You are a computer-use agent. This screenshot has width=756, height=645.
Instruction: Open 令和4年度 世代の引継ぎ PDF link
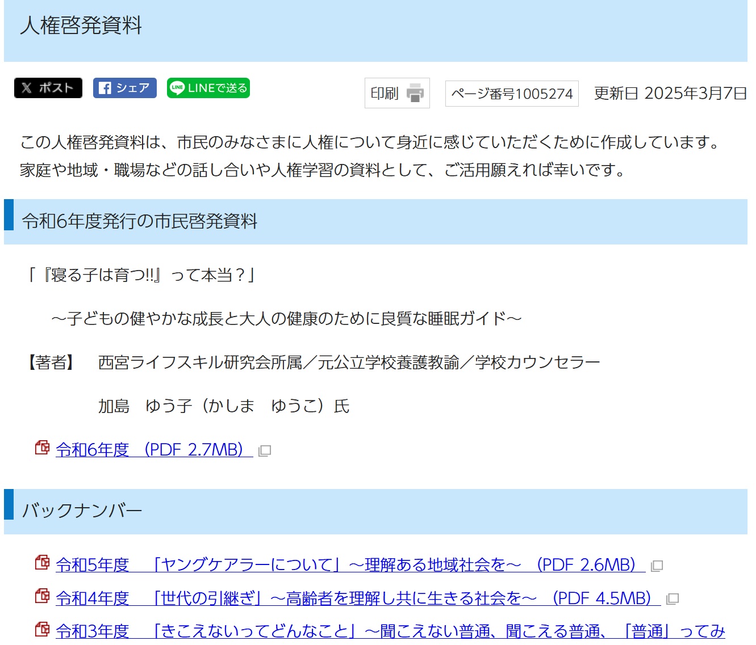[358, 598]
